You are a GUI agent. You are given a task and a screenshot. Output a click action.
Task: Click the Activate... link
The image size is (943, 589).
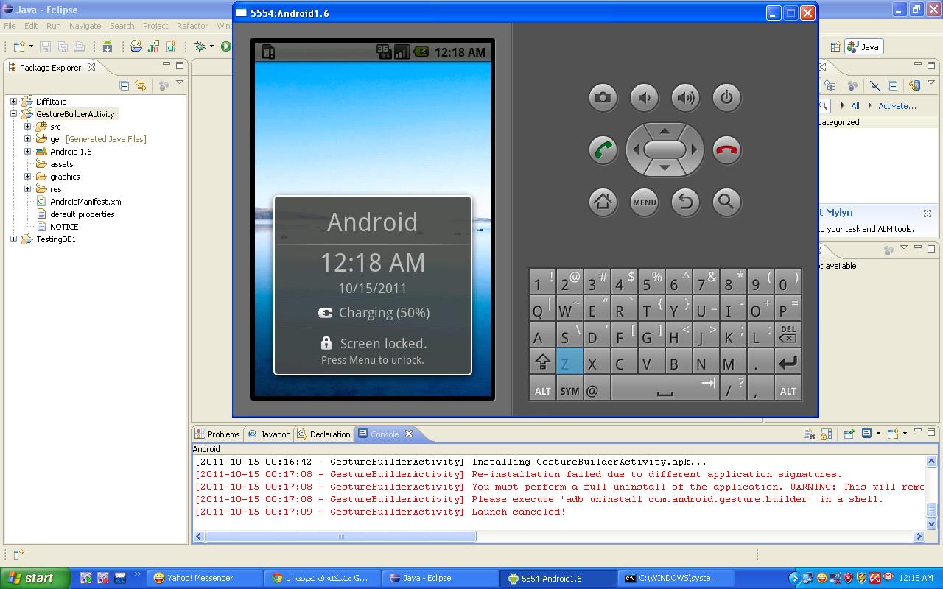point(897,106)
